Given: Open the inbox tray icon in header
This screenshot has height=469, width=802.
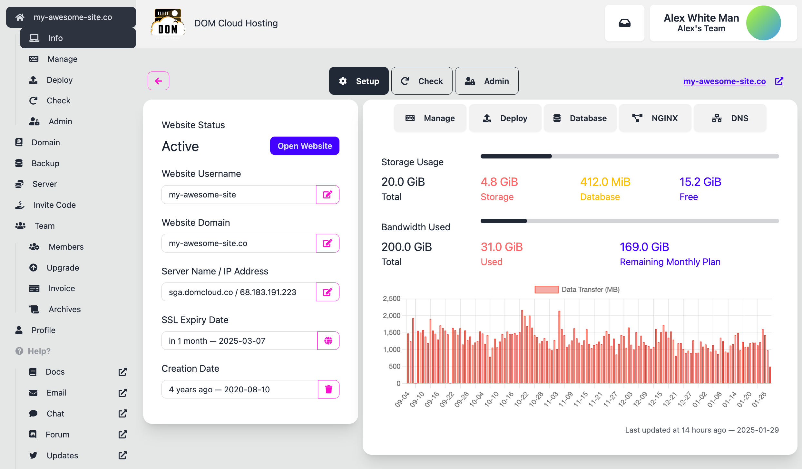Looking at the screenshot, I should point(624,23).
